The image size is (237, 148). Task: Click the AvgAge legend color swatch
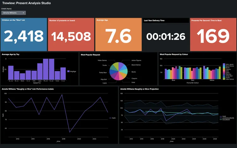click(x=68, y=72)
